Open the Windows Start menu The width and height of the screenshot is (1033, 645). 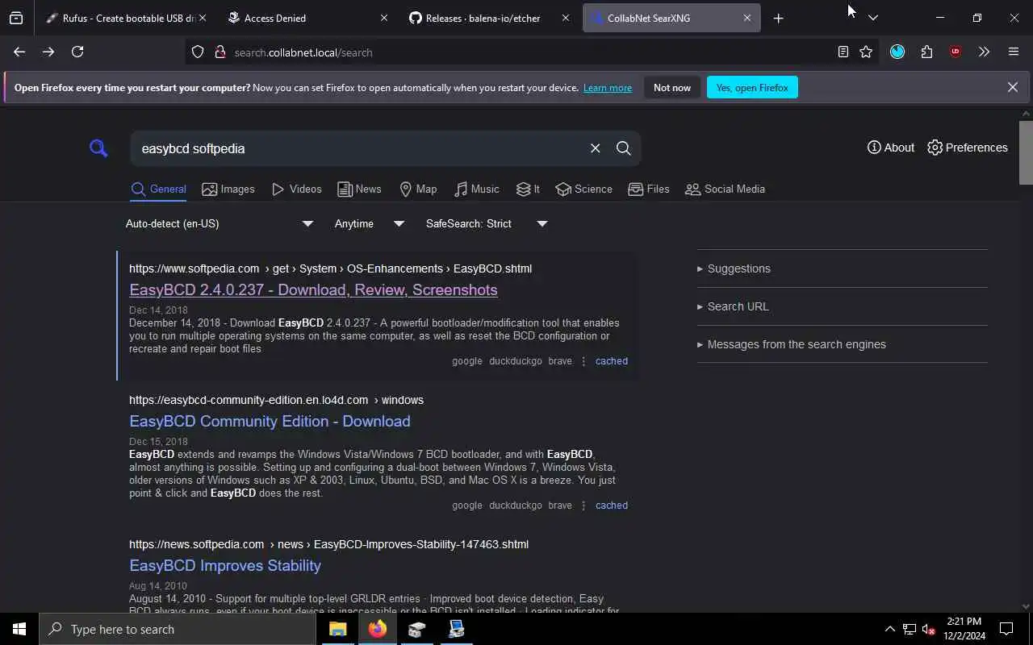tap(19, 629)
